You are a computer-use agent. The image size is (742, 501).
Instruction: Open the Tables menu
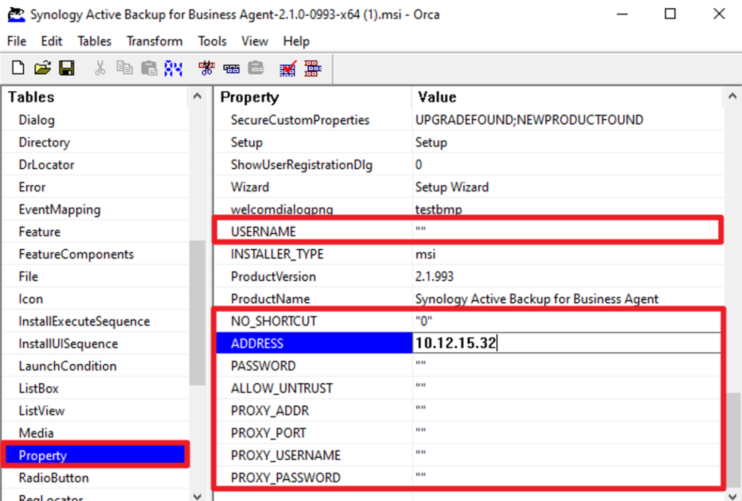pyautogui.click(x=94, y=41)
